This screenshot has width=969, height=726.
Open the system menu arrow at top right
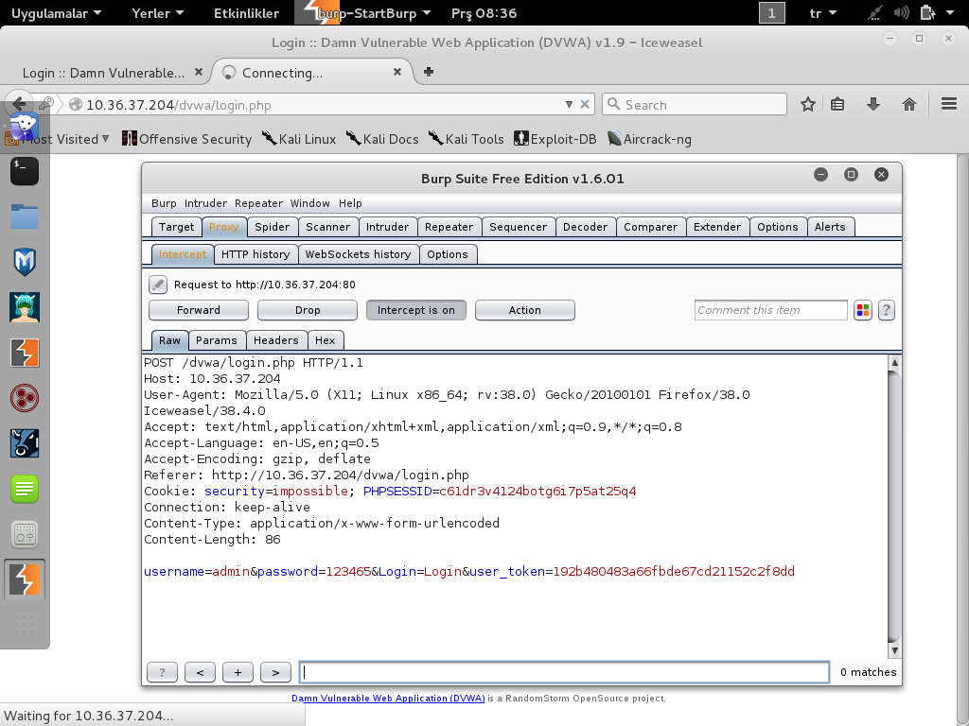[950, 13]
